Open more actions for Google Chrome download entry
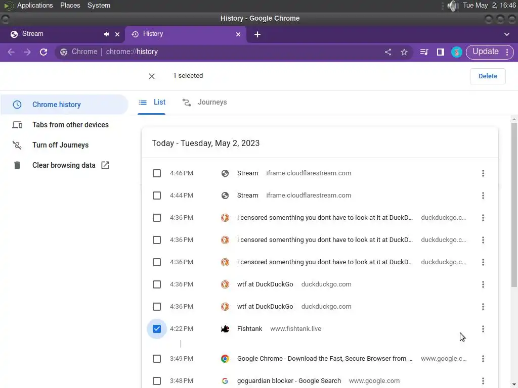518x388 pixels. [483, 359]
